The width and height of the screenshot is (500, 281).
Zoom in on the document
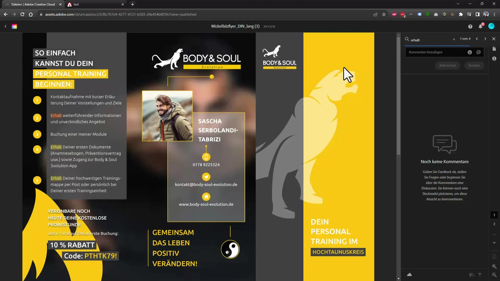tap(494, 267)
